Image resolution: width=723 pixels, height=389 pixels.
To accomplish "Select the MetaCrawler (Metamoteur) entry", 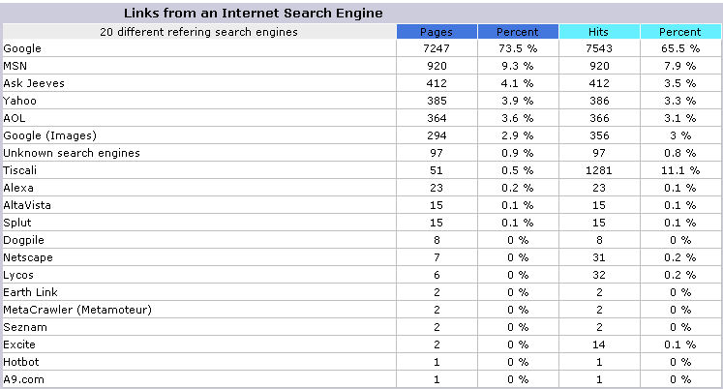I will click(x=77, y=310).
